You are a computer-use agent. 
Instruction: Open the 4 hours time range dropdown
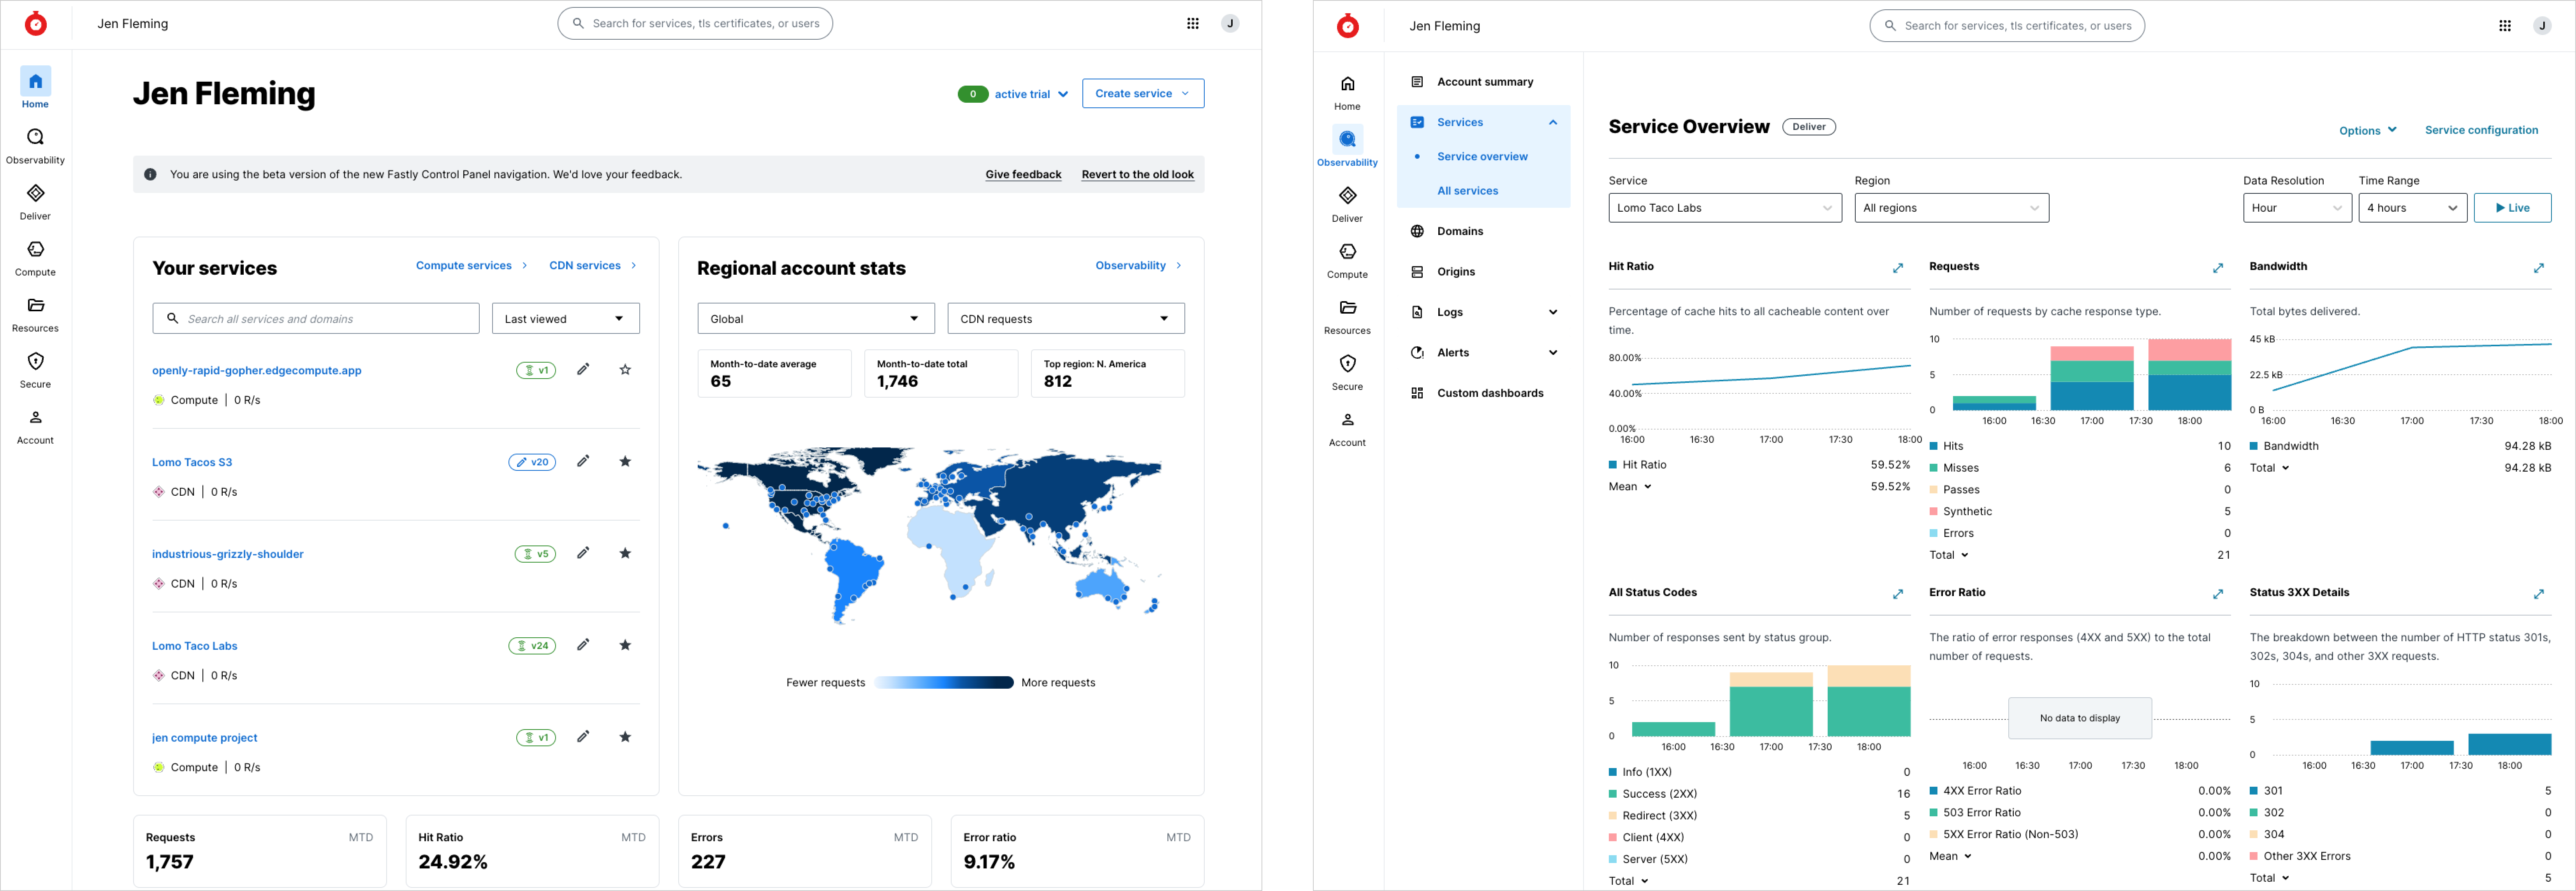[x=2412, y=208]
